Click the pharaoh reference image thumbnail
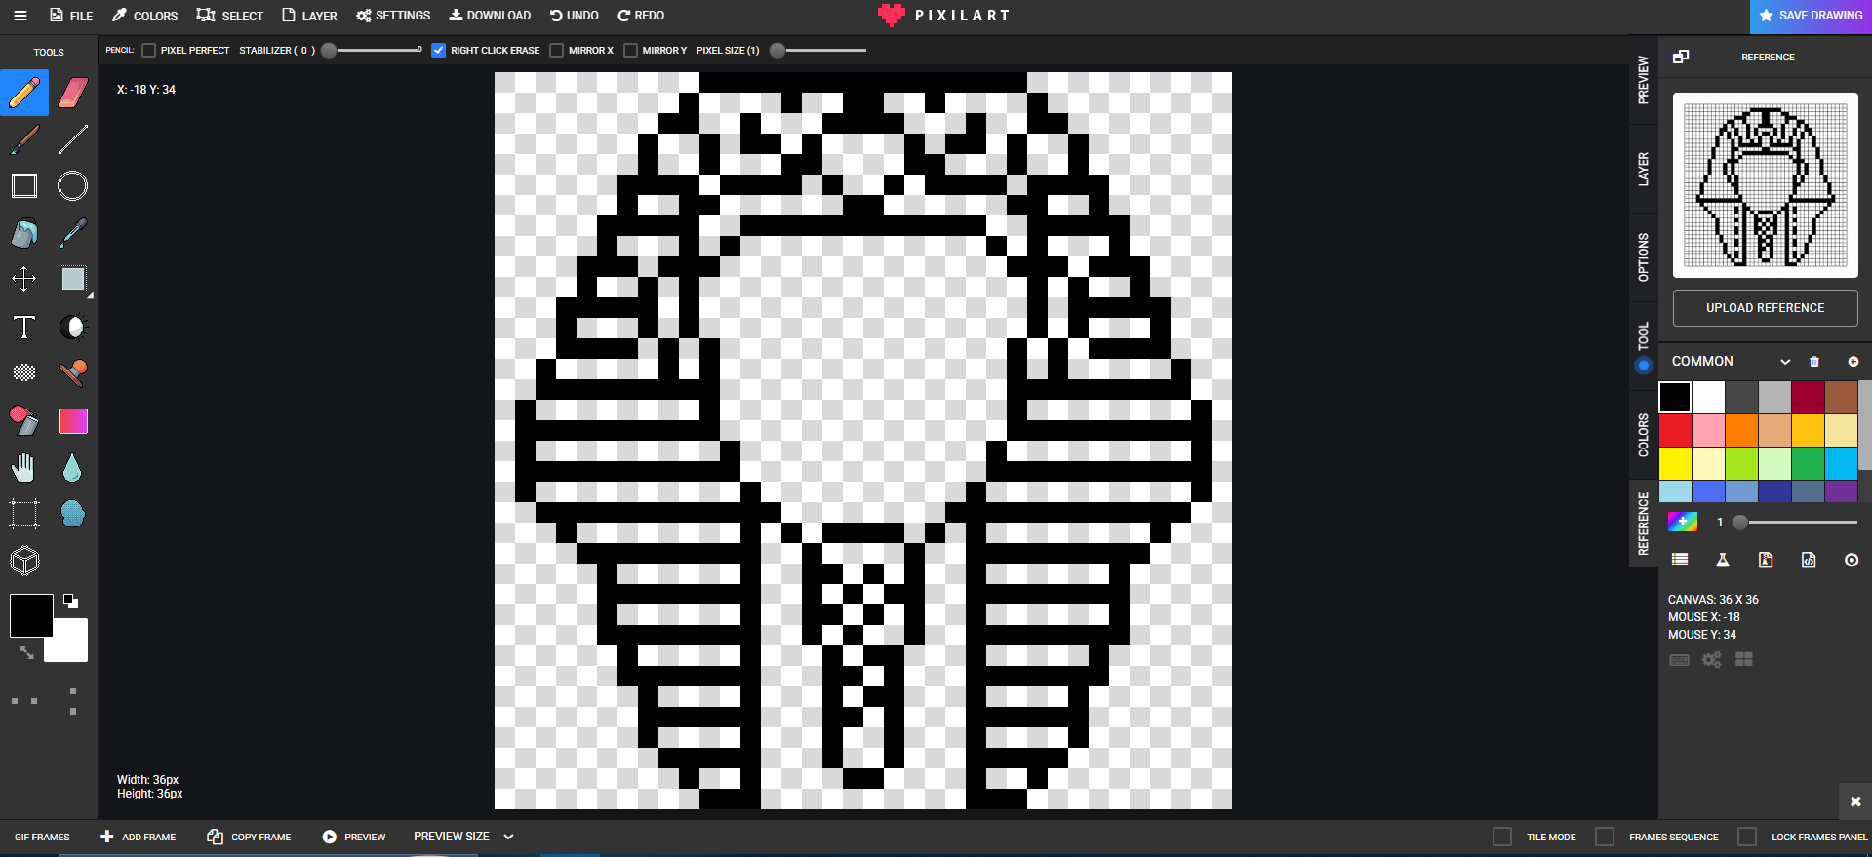Image resolution: width=1872 pixels, height=857 pixels. tap(1765, 185)
